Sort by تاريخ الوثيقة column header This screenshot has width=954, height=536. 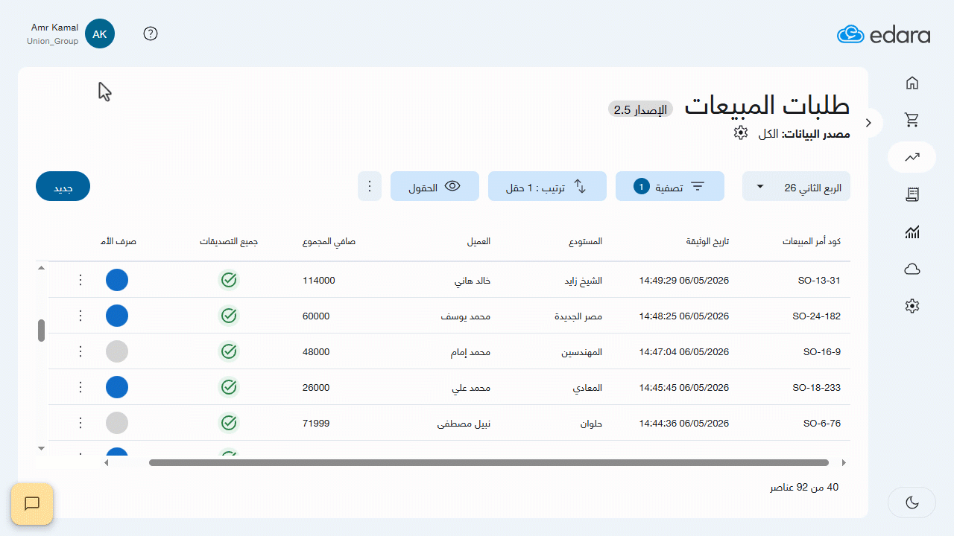pyautogui.click(x=707, y=242)
